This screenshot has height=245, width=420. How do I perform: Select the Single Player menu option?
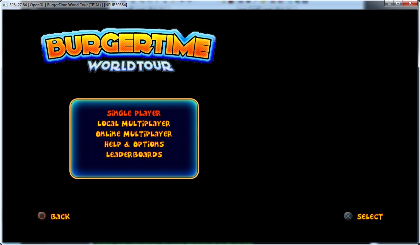tap(134, 113)
